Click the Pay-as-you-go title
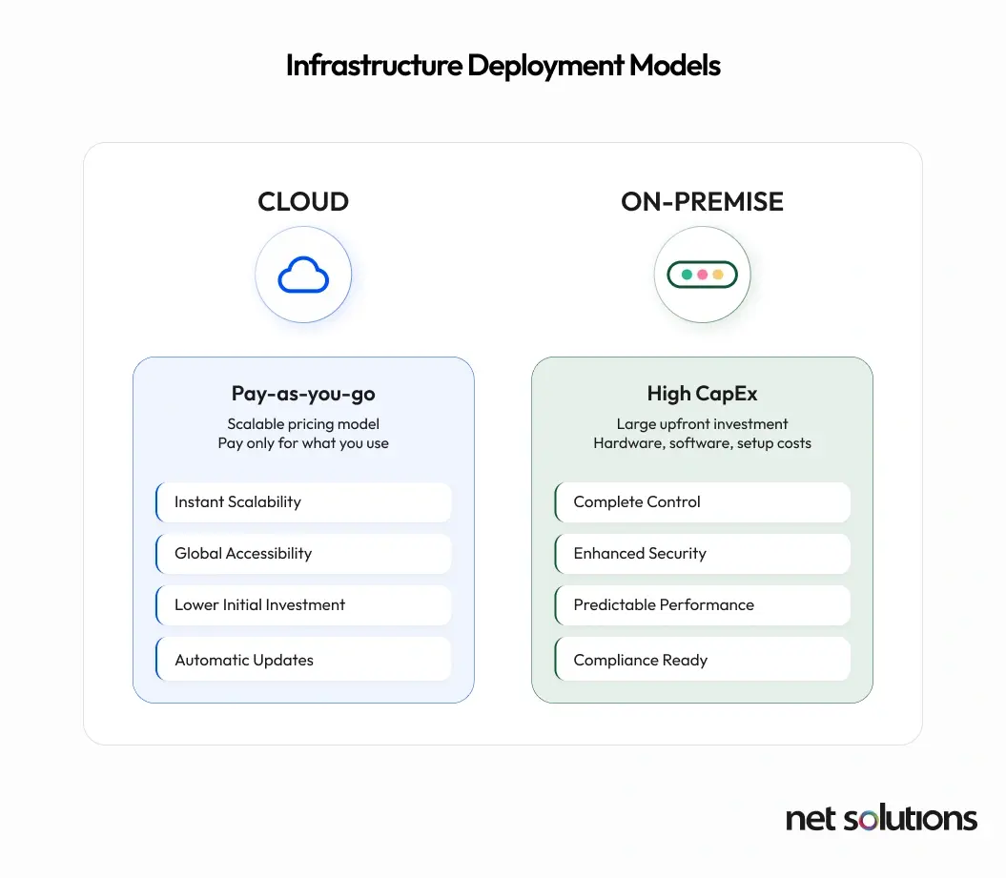Viewport: 1006px width, 878px height. [303, 394]
